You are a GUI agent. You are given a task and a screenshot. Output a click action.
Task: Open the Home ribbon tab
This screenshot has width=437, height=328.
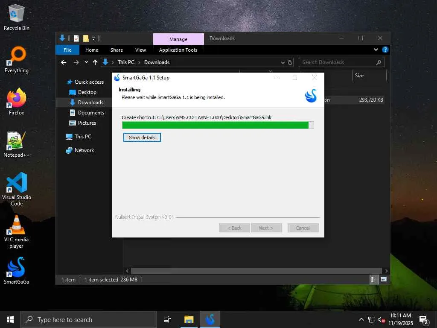(x=92, y=50)
